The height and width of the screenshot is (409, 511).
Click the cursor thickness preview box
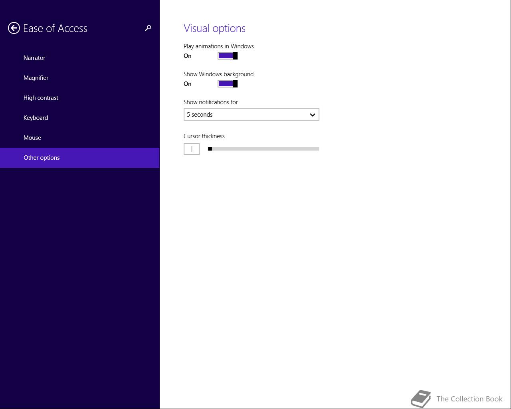tap(192, 149)
